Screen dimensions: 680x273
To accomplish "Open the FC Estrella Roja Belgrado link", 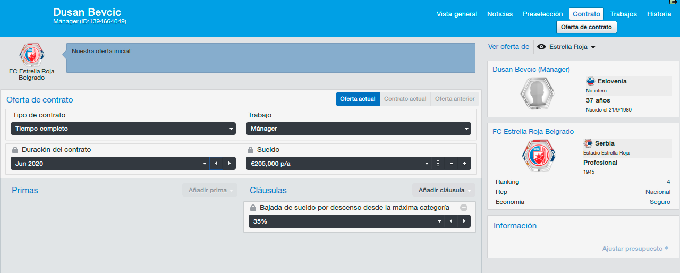I will 533,132.
